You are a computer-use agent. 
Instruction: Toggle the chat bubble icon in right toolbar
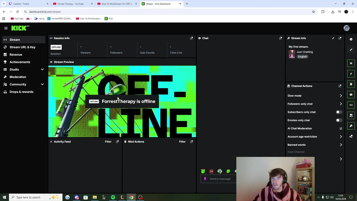tap(351, 95)
